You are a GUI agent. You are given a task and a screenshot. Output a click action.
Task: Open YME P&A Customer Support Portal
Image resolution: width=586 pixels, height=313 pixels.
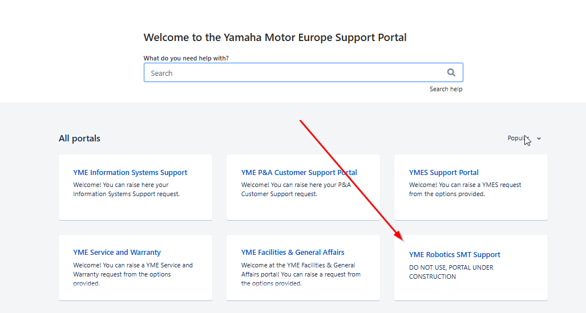click(299, 173)
